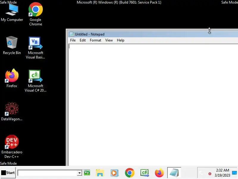Click inside the Notepad text editing area

click(153, 105)
